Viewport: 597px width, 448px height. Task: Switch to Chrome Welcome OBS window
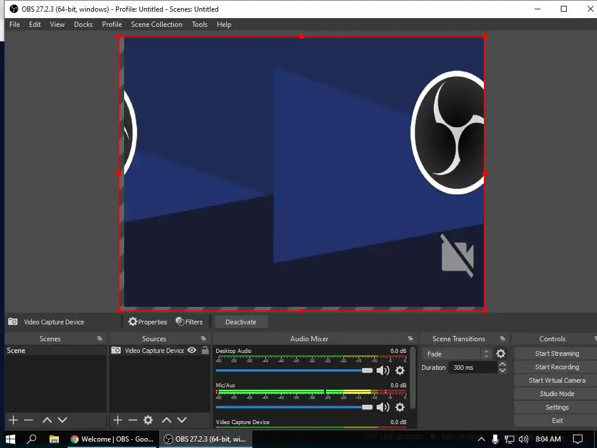[113, 439]
